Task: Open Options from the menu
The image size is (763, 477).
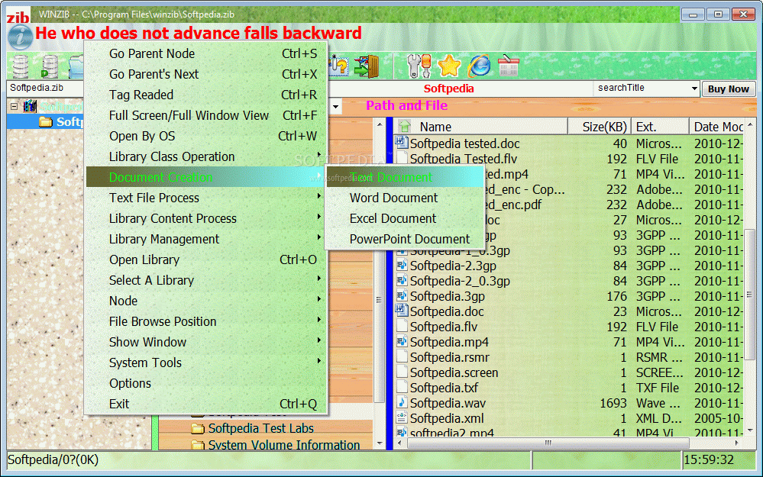Action: tap(206, 384)
